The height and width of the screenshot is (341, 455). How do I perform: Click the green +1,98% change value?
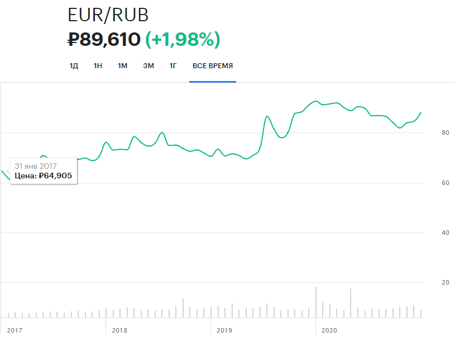click(183, 40)
